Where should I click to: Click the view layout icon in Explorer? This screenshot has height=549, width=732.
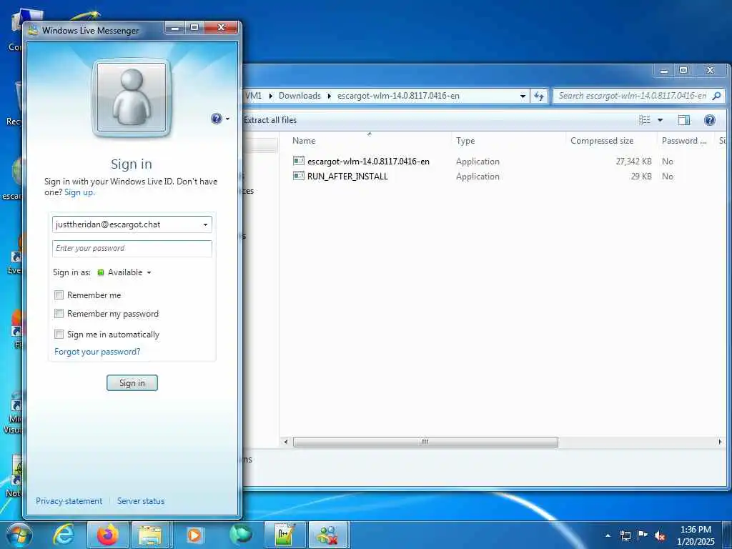tap(645, 120)
